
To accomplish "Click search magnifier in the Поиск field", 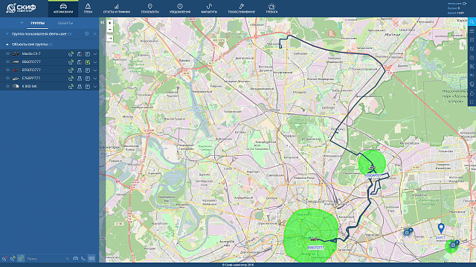I will click(x=68, y=259).
